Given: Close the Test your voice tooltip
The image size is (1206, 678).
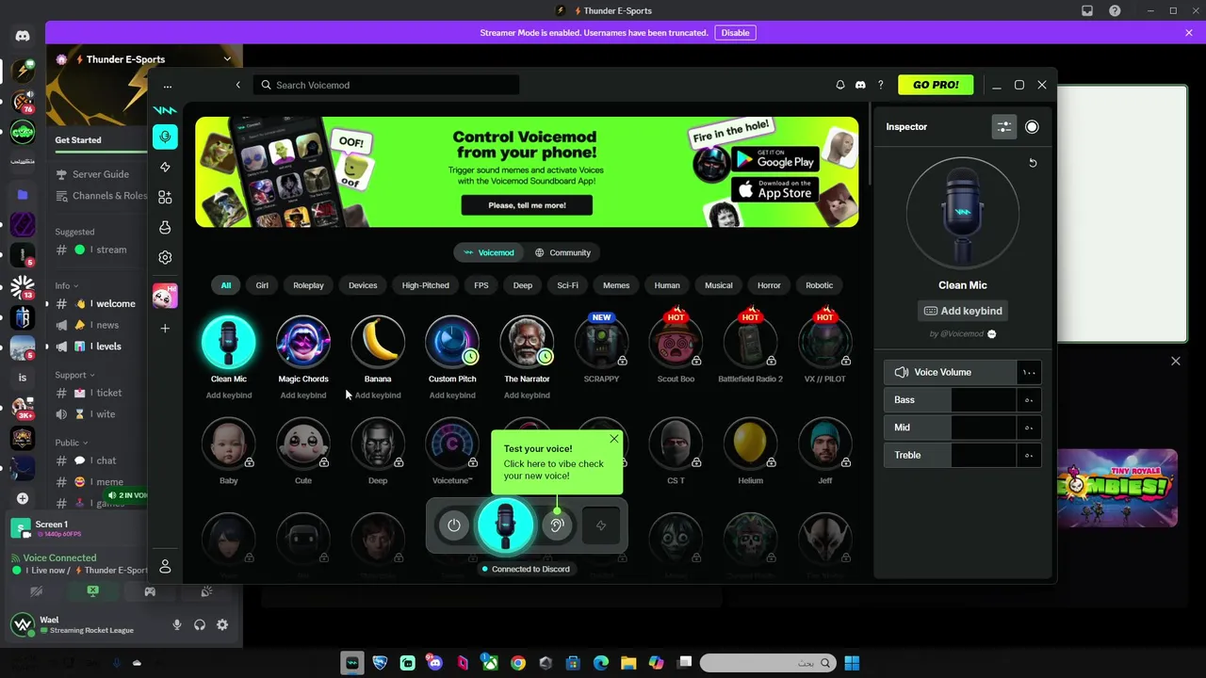Looking at the screenshot, I should click(614, 439).
